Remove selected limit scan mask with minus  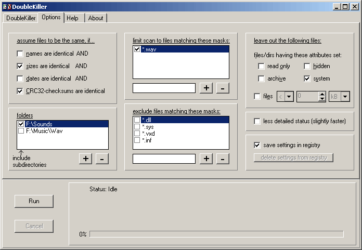(223, 88)
